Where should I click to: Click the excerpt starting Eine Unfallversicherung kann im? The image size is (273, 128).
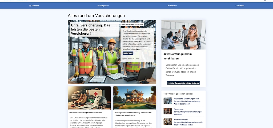[137, 40]
